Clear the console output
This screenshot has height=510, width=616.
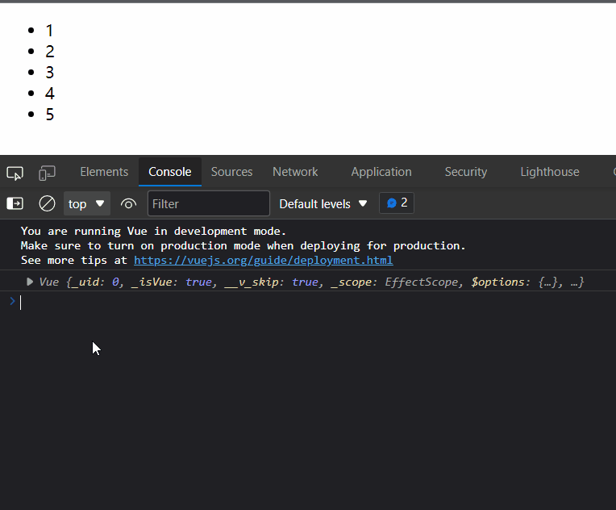[48, 203]
